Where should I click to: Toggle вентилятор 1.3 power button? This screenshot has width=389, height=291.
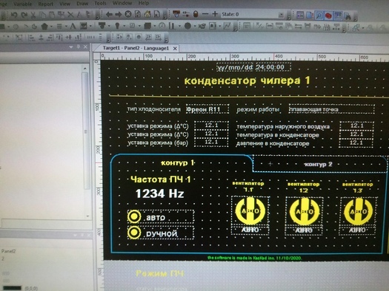(x=358, y=212)
